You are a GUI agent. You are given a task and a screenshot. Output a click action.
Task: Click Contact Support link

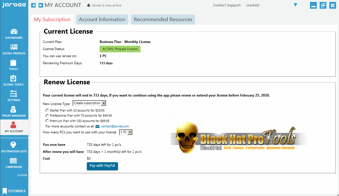(x=226, y=5)
